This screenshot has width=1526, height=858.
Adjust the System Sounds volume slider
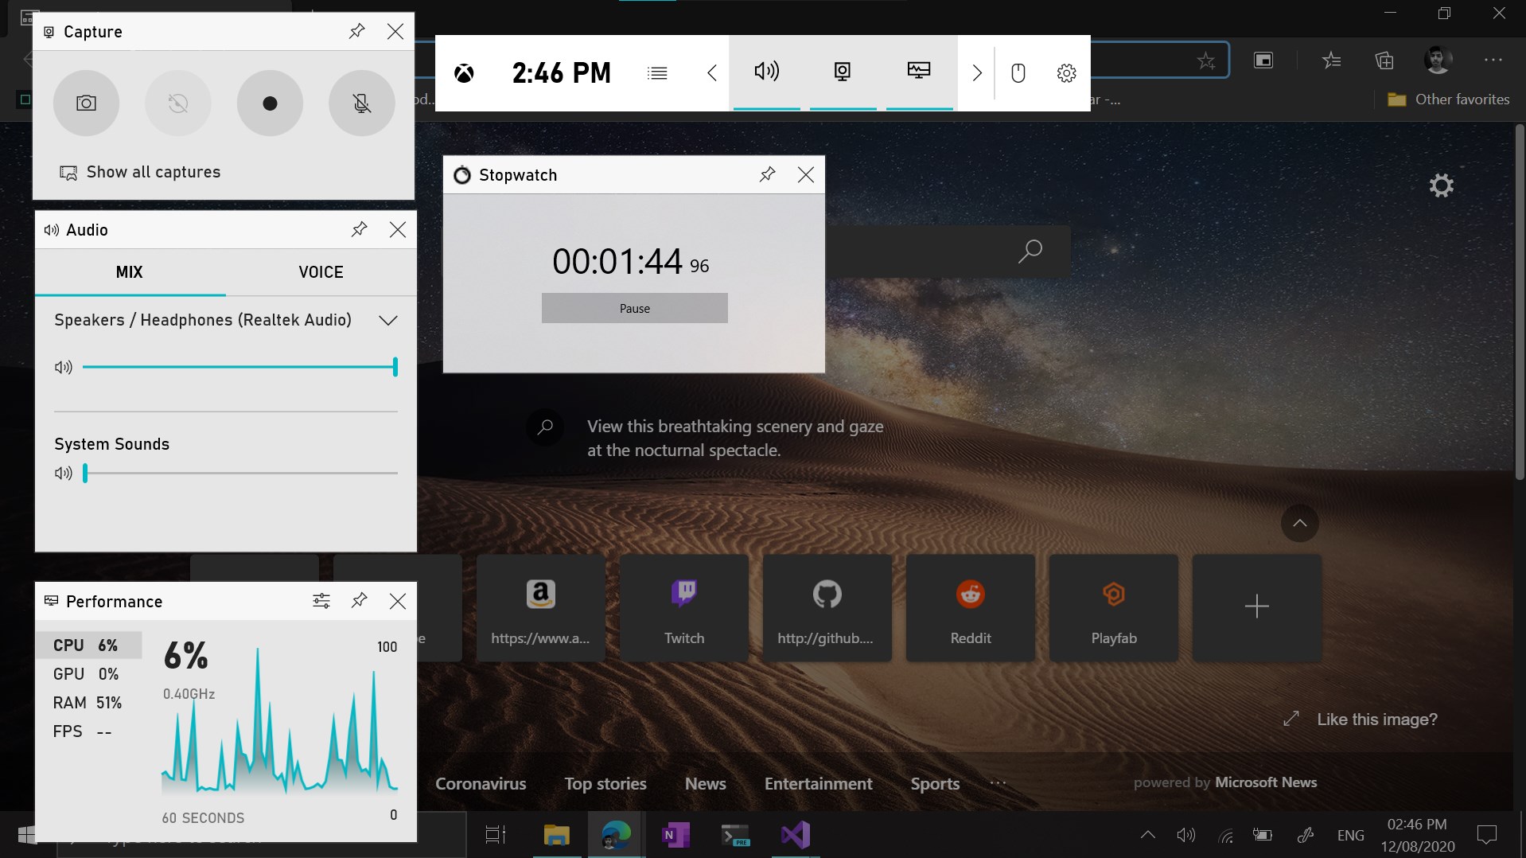(239, 474)
